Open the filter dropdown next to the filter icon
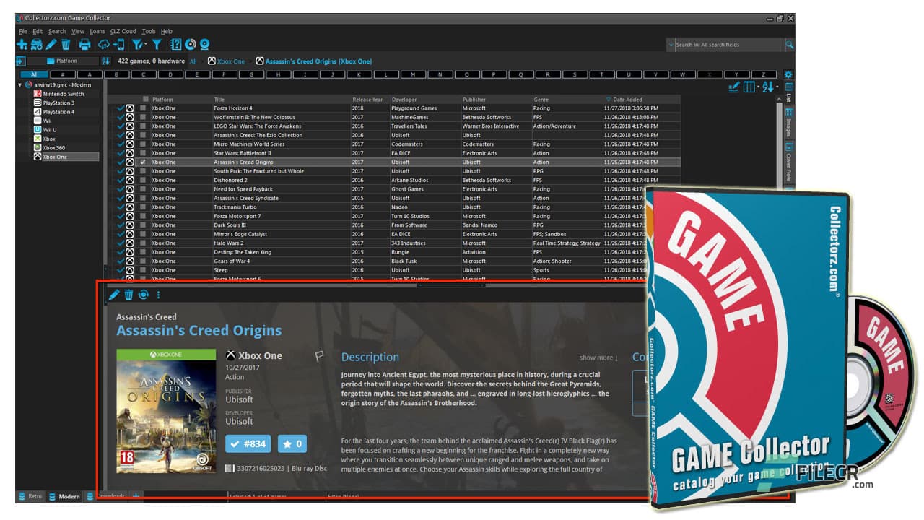 coord(146,44)
